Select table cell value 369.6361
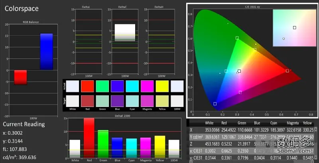319x163 pixels. coord(212,137)
